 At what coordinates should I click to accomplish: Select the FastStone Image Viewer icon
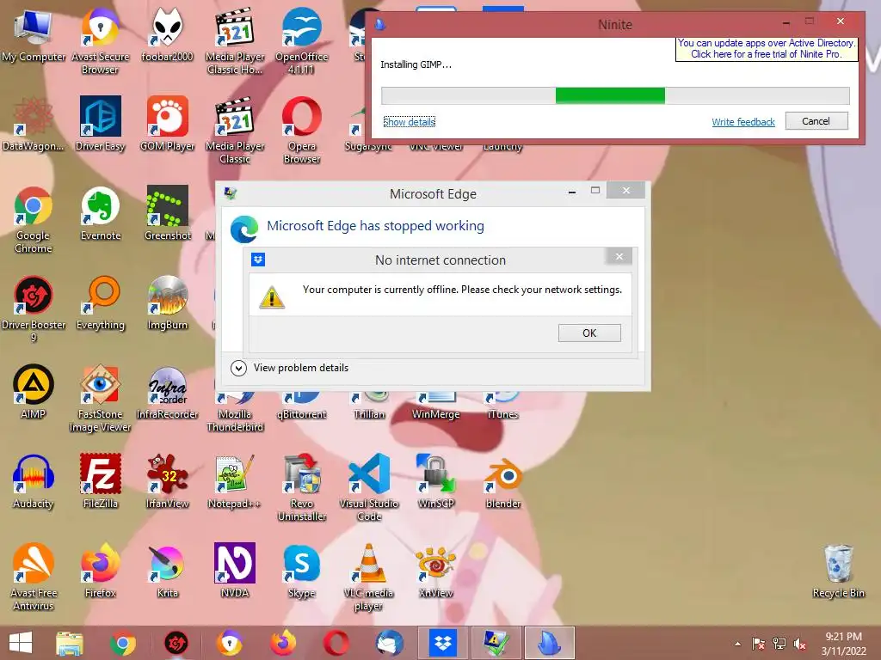[x=100, y=399]
